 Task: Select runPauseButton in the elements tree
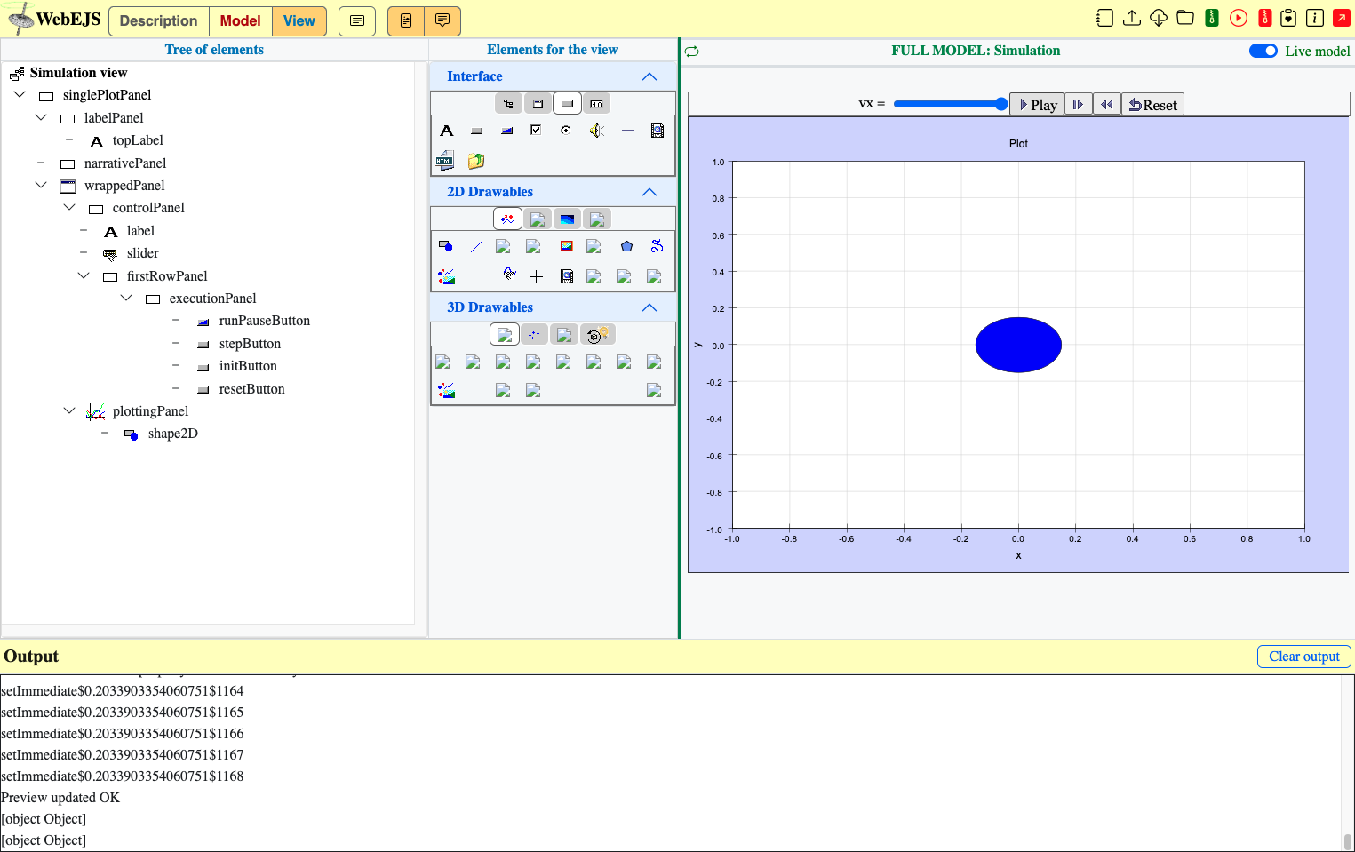click(x=264, y=321)
